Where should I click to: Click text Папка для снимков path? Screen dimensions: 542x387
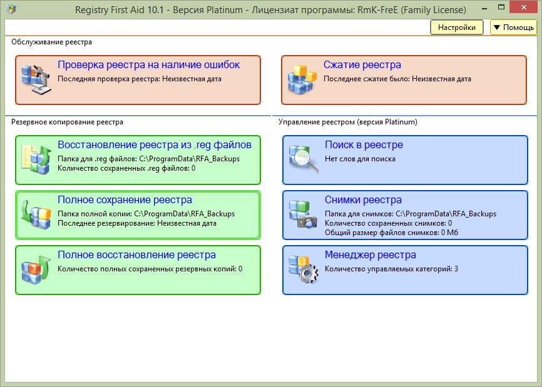click(x=411, y=214)
